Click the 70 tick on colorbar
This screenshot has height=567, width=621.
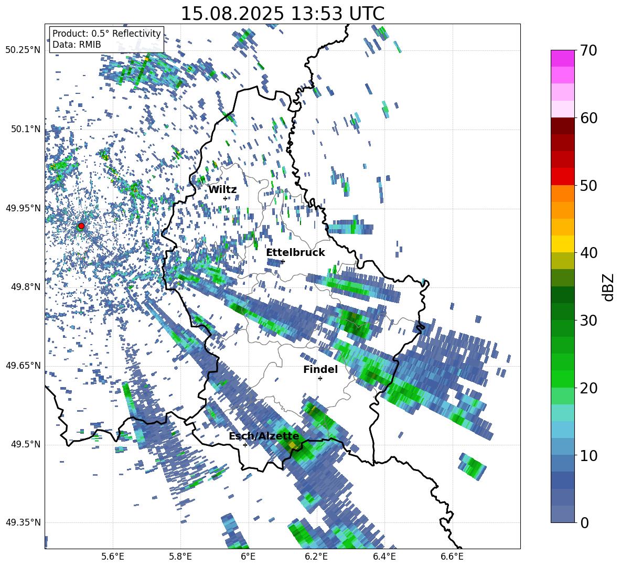tap(589, 50)
